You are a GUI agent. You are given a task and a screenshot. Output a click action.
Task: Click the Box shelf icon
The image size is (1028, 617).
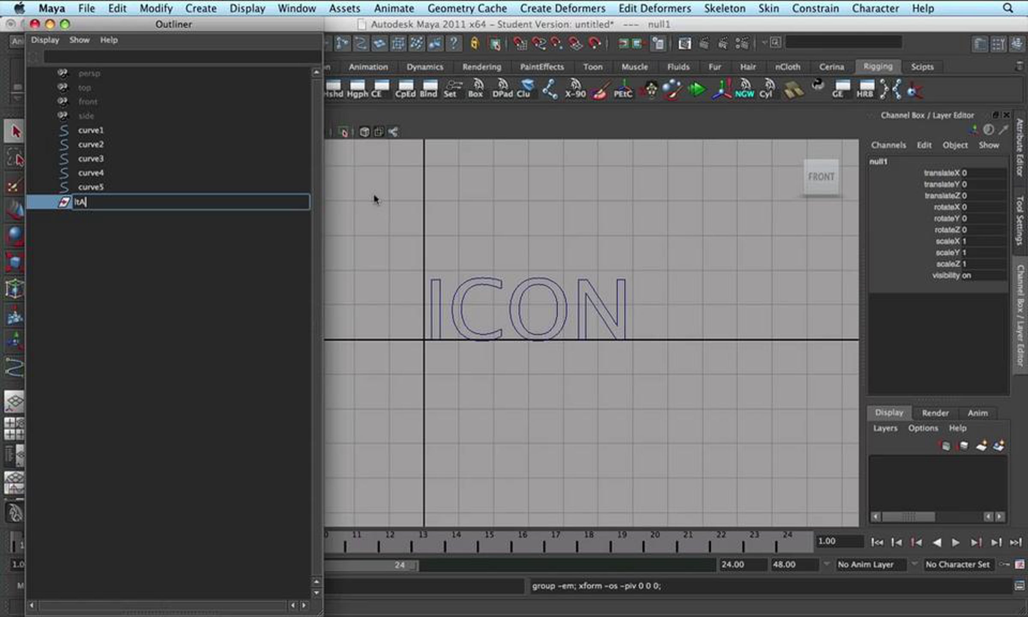tap(475, 89)
